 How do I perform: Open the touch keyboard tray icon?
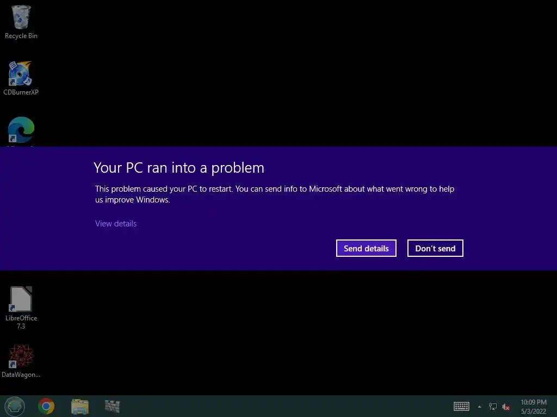point(461,406)
